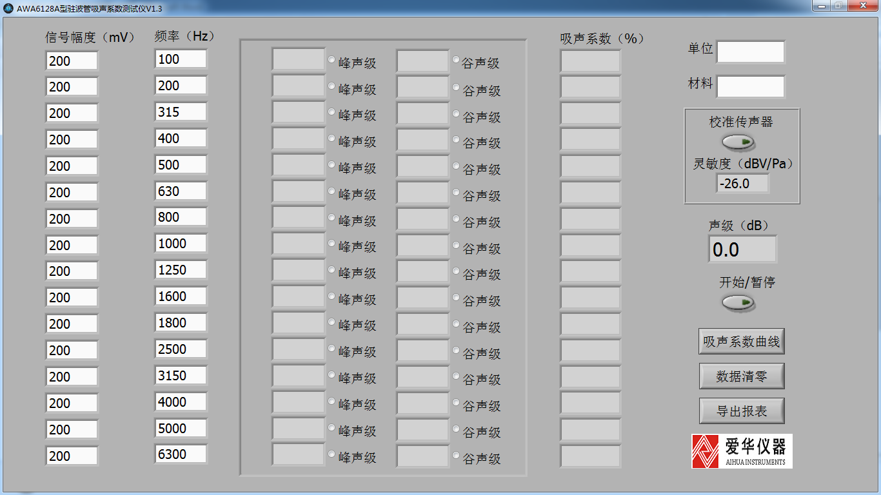This screenshot has height=495, width=881.
Task: Open the 吸声系数曲线 curve view
Action: [x=742, y=342]
